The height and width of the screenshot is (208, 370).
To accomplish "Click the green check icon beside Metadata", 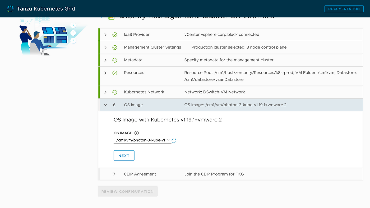I will click(115, 60).
